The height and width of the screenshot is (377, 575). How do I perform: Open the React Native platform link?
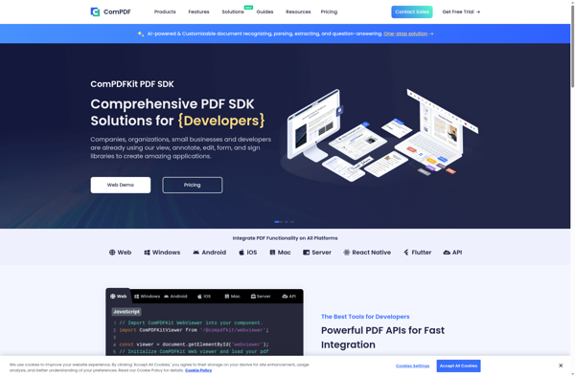[x=367, y=253]
